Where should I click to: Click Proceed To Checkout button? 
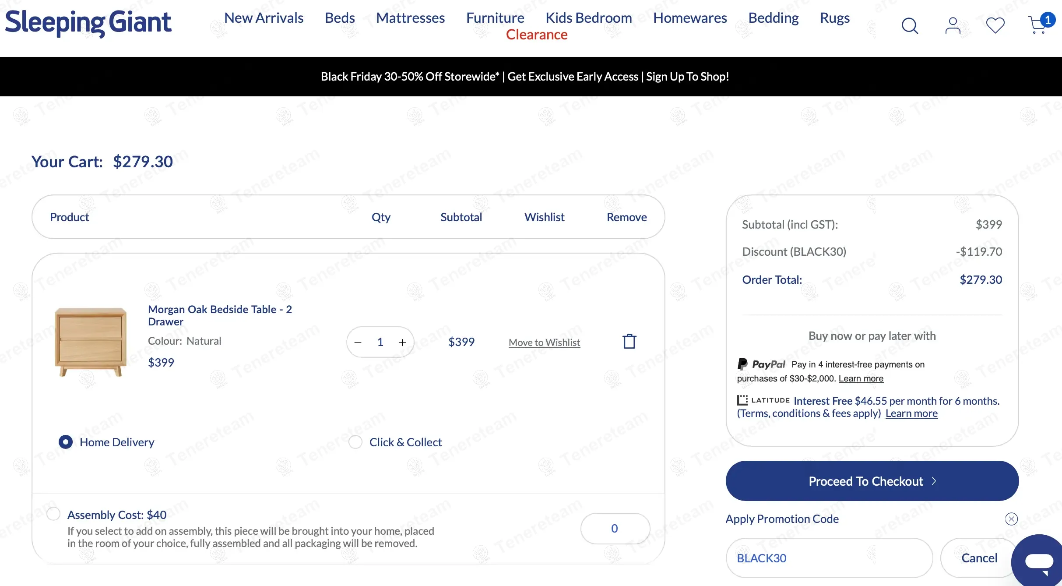click(x=872, y=481)
